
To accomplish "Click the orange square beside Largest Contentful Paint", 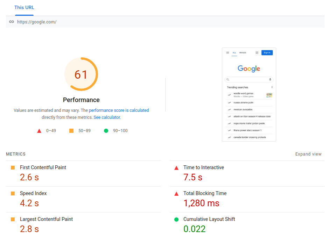I will coord(13,219).
